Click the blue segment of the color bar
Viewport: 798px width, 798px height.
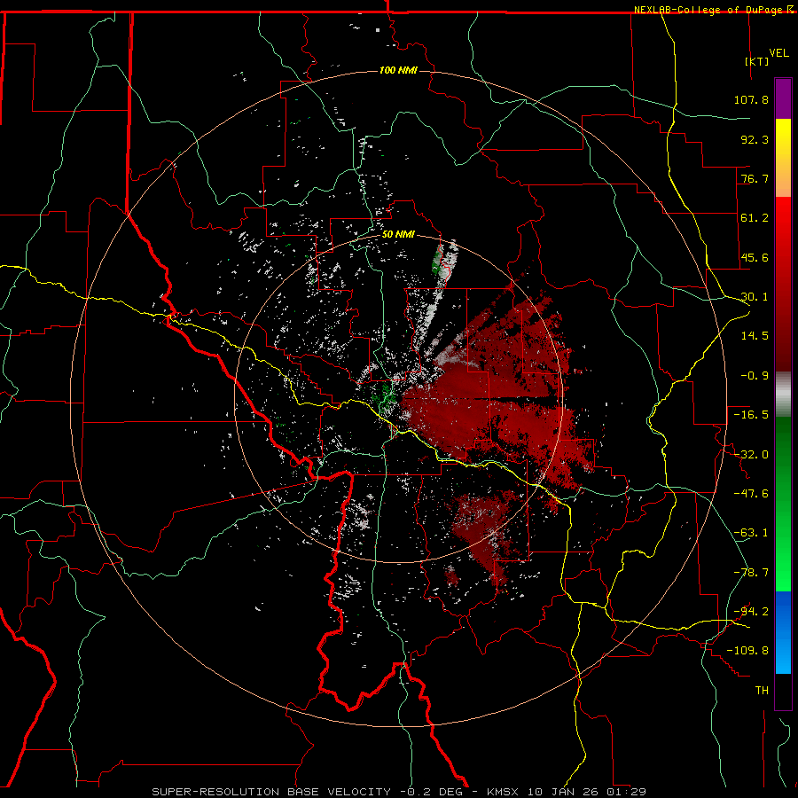point(783,632)
